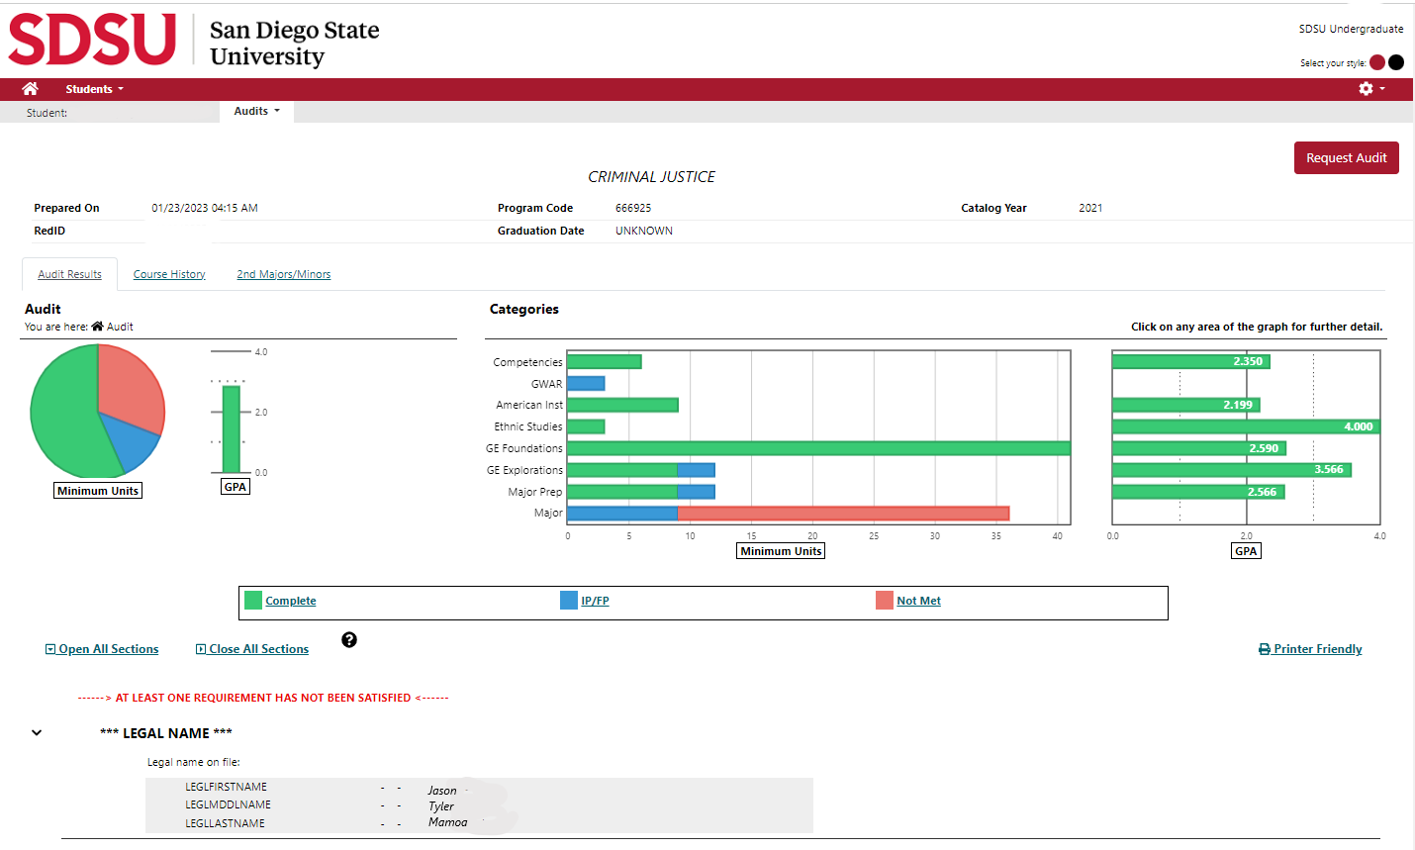Click the 2.566 GPA bar
Screen dimensions: 1415x850
[1198, 492]
